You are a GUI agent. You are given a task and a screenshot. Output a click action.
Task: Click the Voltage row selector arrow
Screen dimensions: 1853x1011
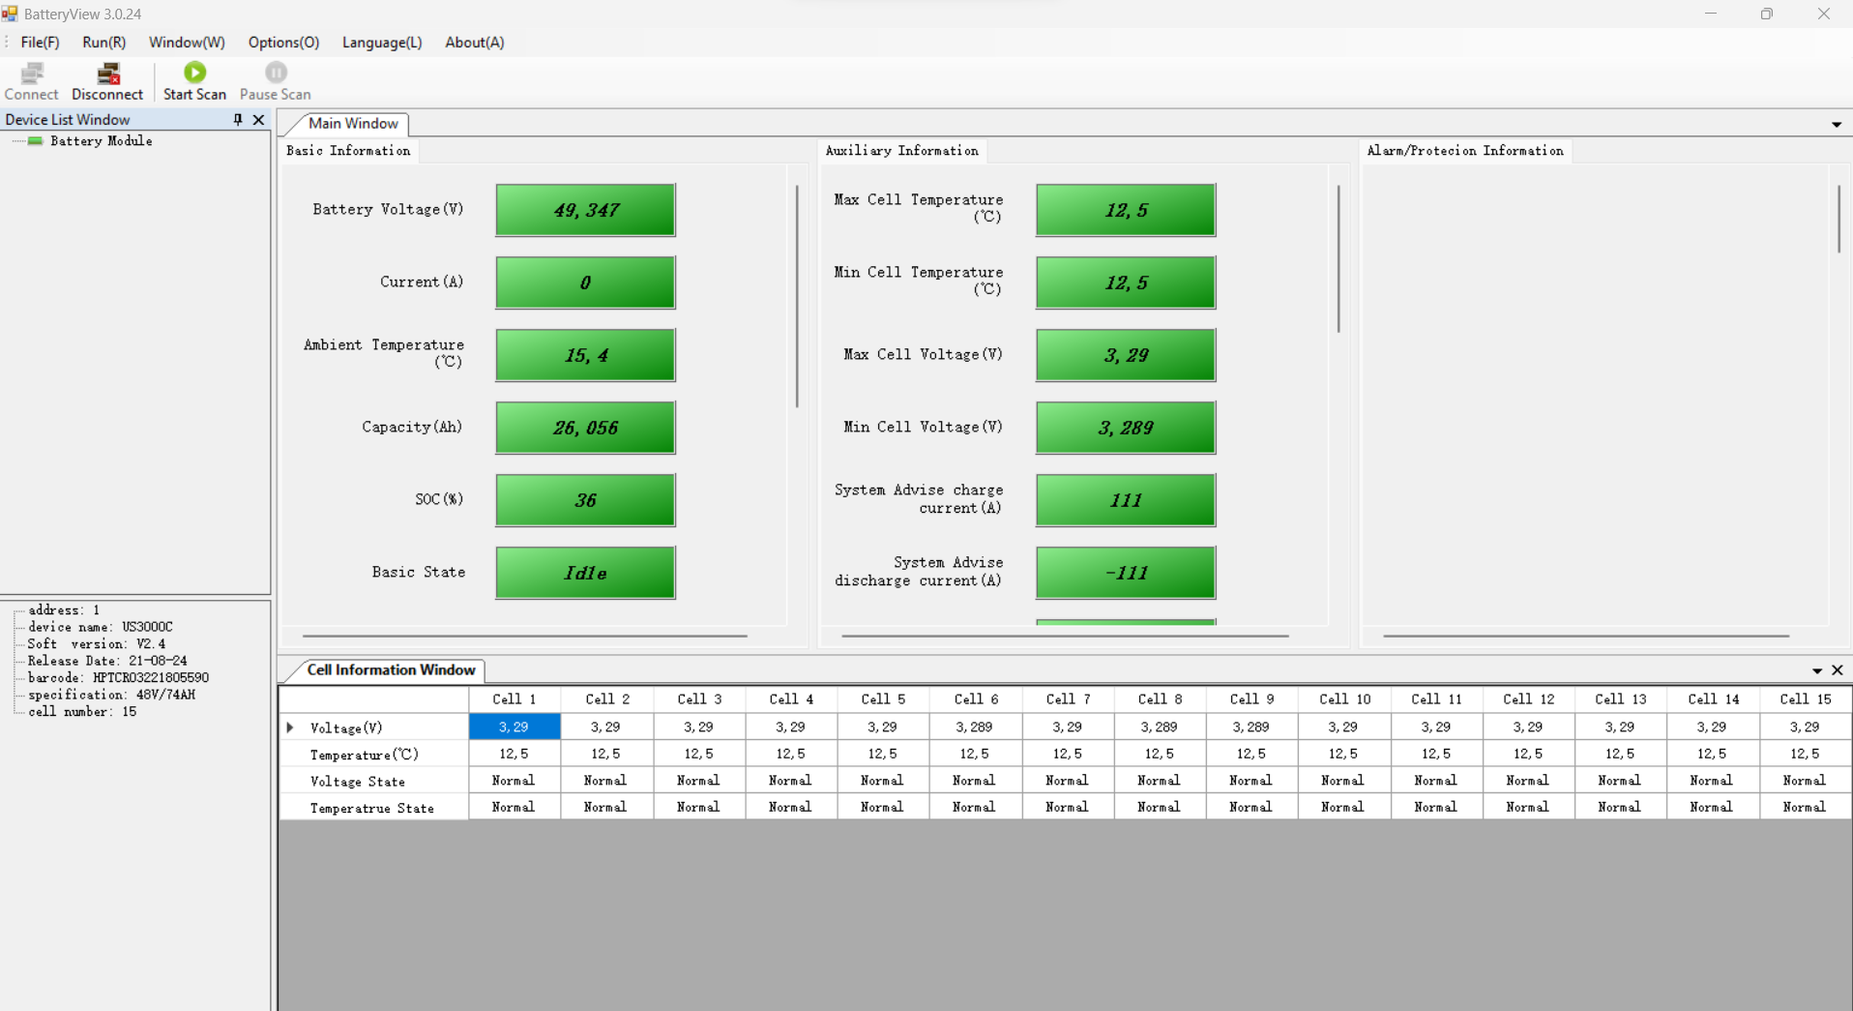click(x=290, y=728)
